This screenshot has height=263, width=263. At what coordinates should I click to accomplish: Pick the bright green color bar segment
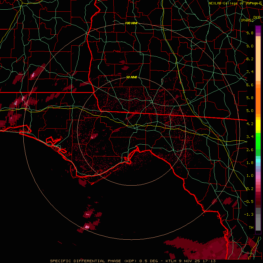(x=258, y=141)
